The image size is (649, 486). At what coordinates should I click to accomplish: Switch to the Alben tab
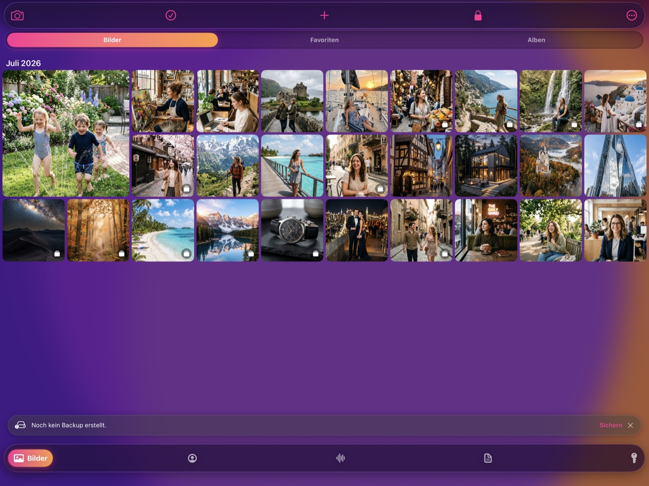536,40
